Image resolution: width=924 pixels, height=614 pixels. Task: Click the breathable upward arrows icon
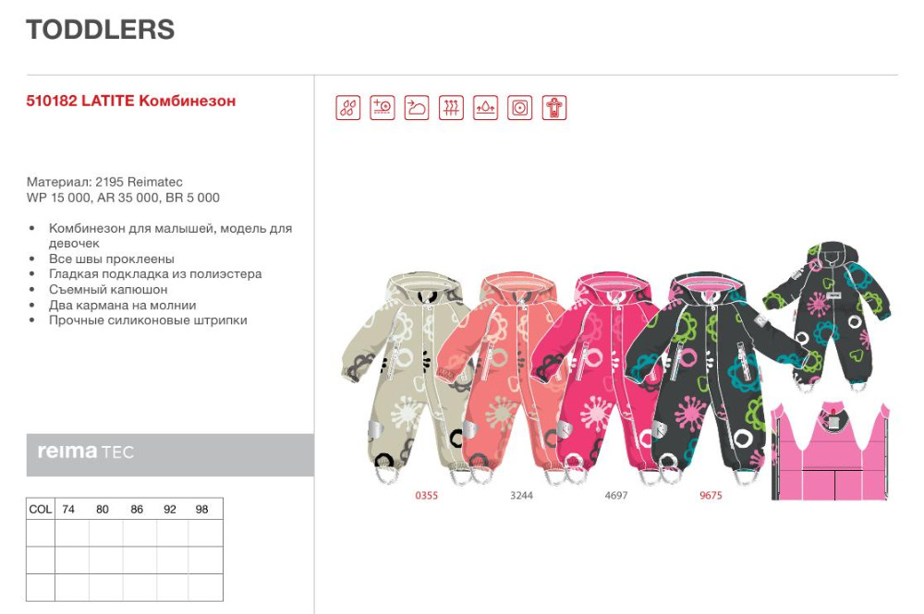pos(451,108)
